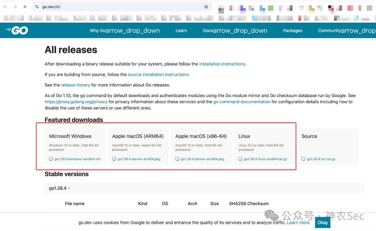This screenshot has width=376, height=231.
Task: Open the Packages page
Action: (292, 30)
